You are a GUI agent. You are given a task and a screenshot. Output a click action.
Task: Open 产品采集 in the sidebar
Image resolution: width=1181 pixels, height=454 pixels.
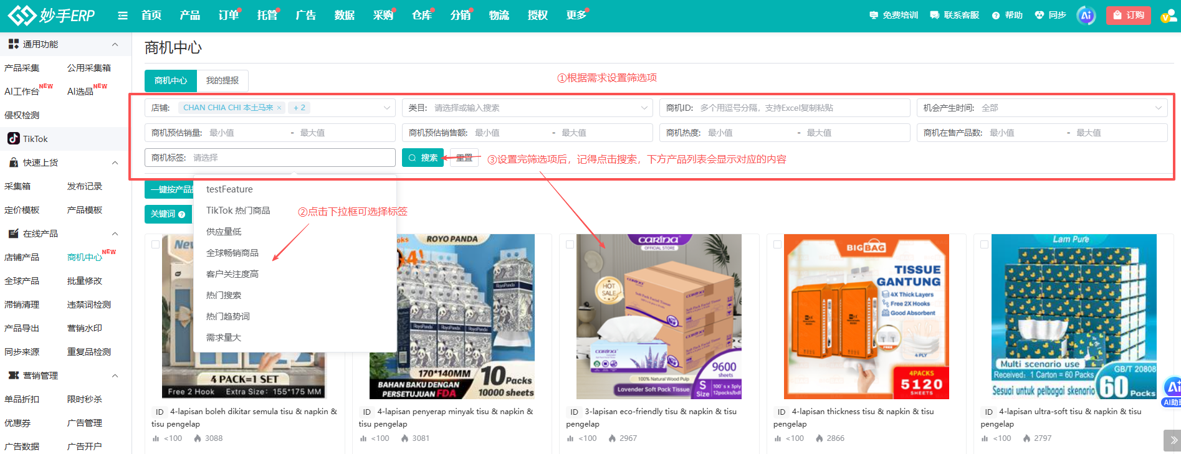[22, 68]
